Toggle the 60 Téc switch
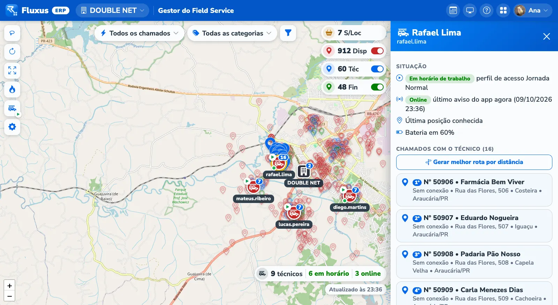This screenshot has height=305, width=558. pyautogui.click(x=377, y=69)
